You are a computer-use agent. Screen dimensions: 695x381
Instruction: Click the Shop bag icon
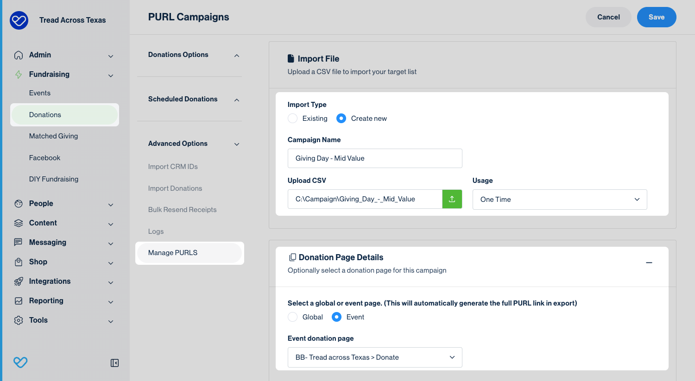pyautogui.click(x=19, y=262)
